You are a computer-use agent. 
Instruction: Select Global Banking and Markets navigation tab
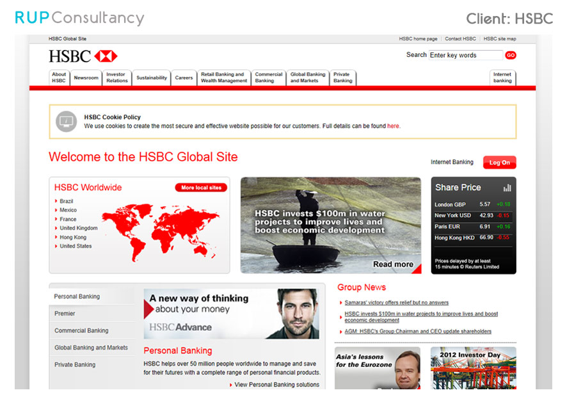(308, 77)
